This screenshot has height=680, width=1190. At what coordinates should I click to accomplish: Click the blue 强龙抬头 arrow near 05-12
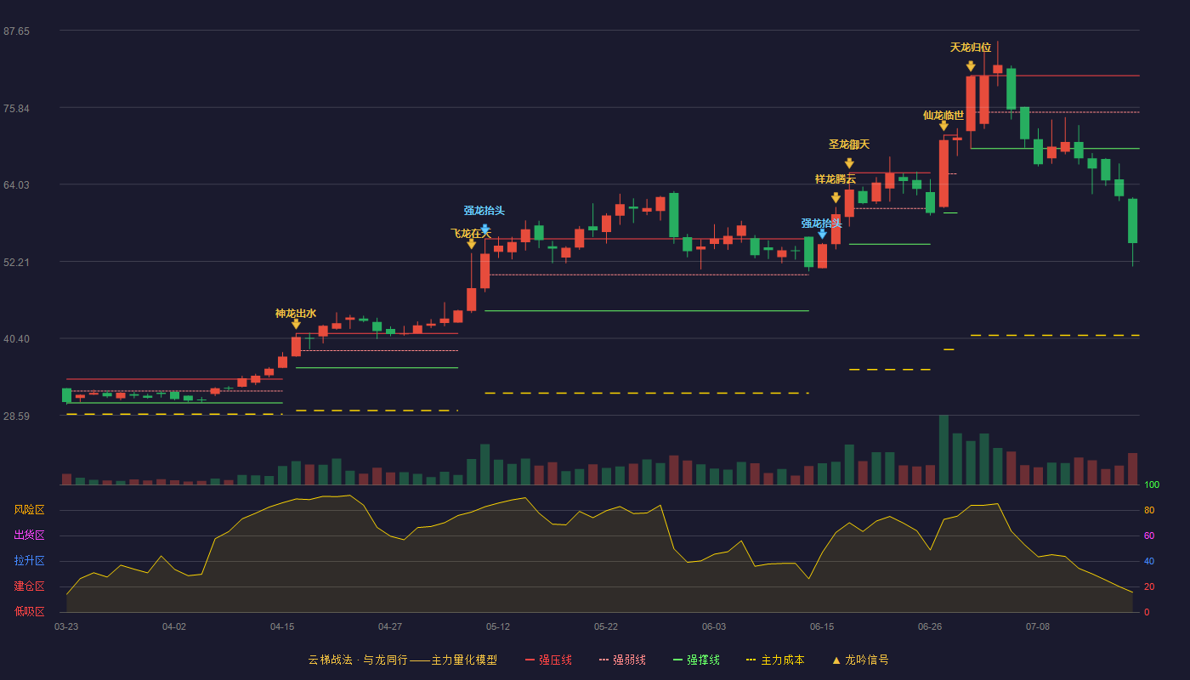coord(485,229)
